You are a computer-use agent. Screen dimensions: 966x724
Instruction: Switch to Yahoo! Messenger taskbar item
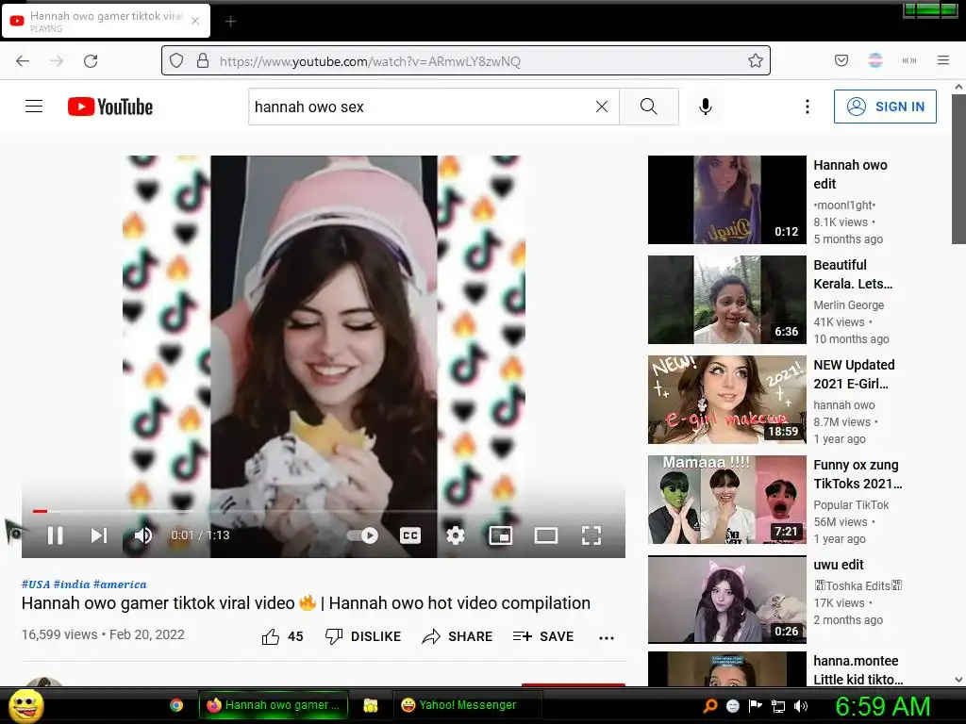pos(467,705)
